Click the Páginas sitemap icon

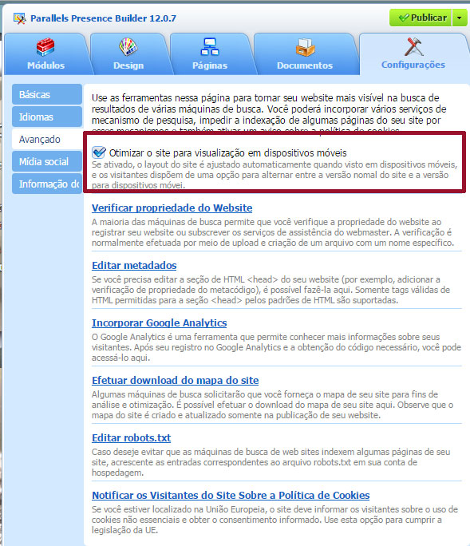(210, 47)
